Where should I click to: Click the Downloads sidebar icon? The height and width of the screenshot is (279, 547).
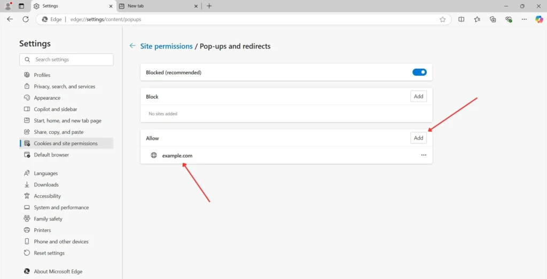[27, 185]
